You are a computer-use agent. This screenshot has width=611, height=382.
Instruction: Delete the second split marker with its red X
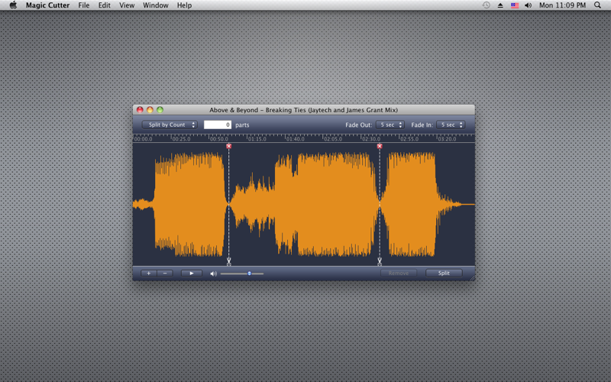tap(380, 146)
